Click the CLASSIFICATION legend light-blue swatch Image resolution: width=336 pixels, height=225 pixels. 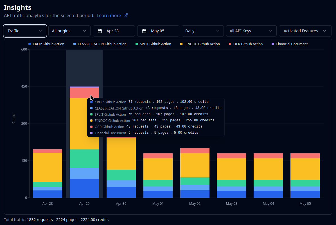75,44
